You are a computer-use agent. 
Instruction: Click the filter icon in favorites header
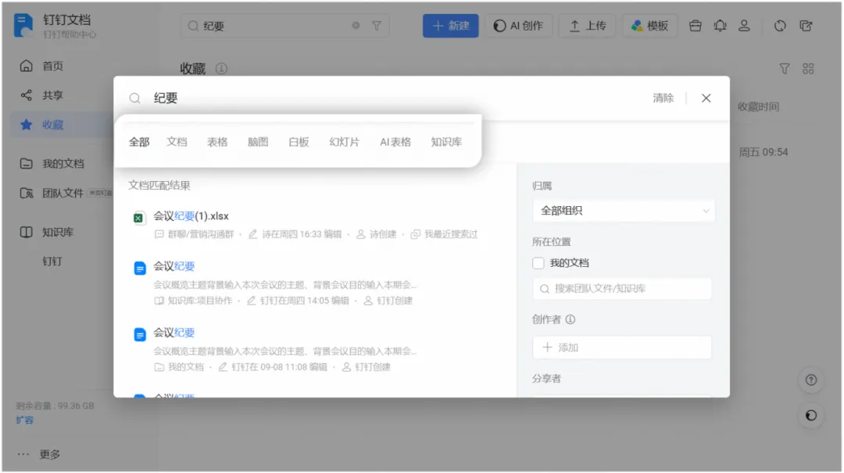(785, 69)
